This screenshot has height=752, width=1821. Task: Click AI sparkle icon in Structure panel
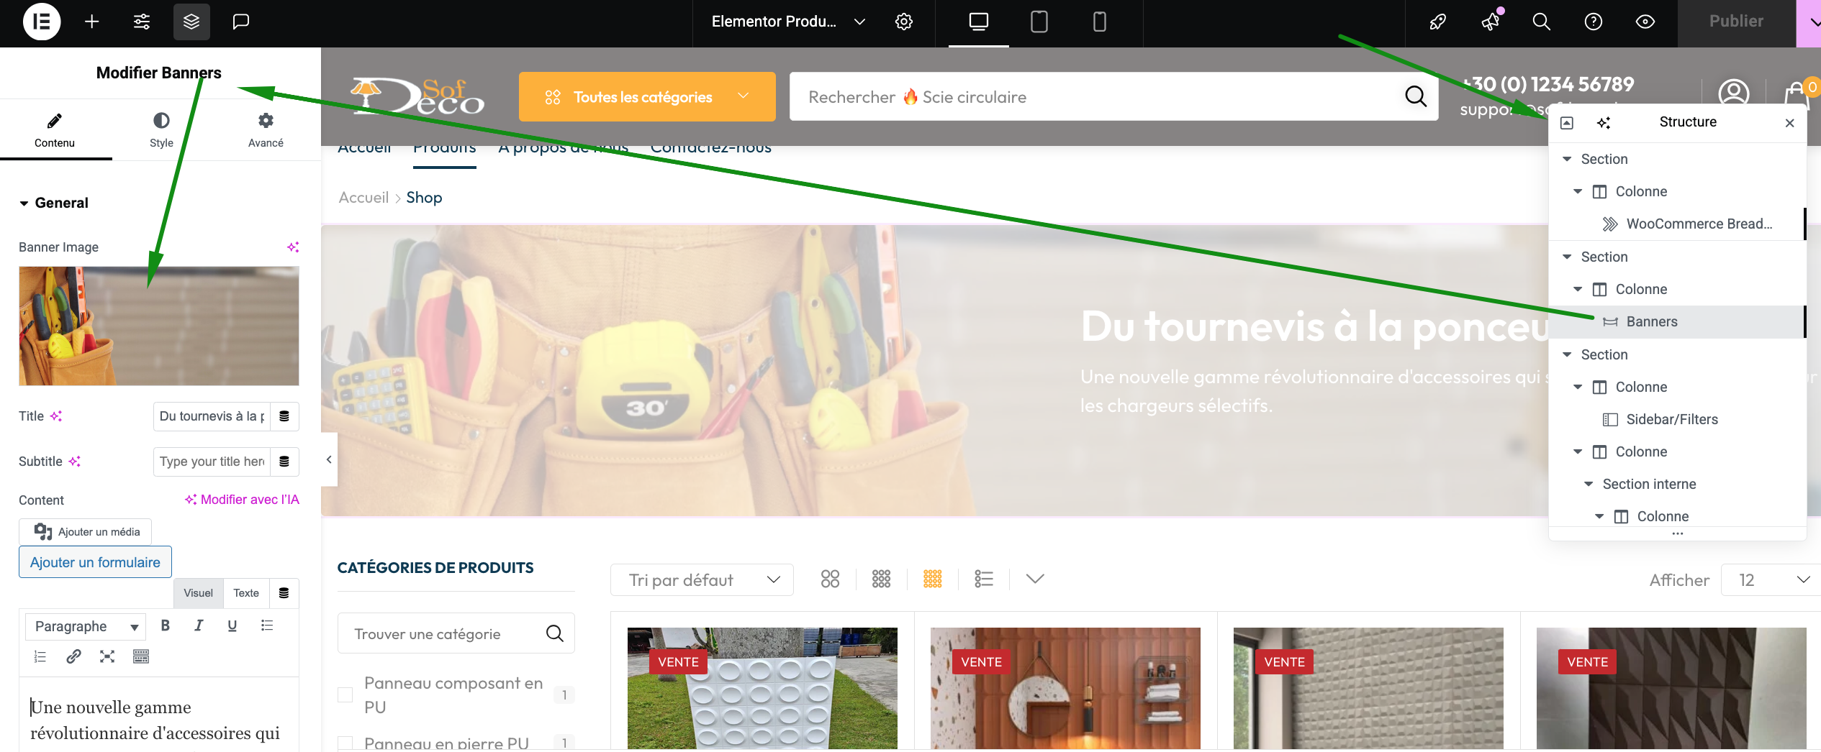point(1604,123)
